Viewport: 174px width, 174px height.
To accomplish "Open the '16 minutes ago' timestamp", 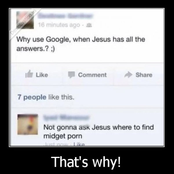I will pos(59,25).
